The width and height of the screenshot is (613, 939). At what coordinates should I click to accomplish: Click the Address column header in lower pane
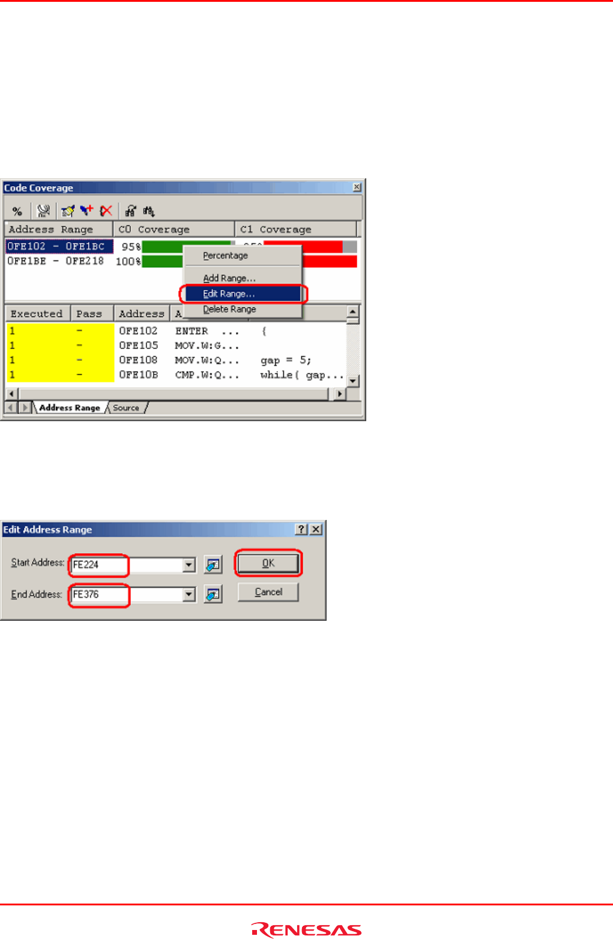coord(142,313)
